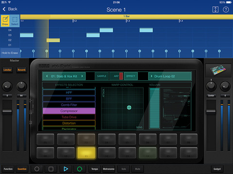
Task: Toggle the master Reverb
Action: pos(21,70)
